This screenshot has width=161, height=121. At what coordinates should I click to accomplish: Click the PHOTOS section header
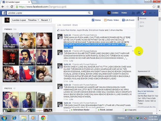8,88
